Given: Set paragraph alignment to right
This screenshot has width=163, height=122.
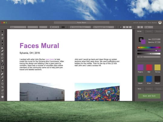Looking at the screenshot, I should pyautogui.click(x=127, y=27).
